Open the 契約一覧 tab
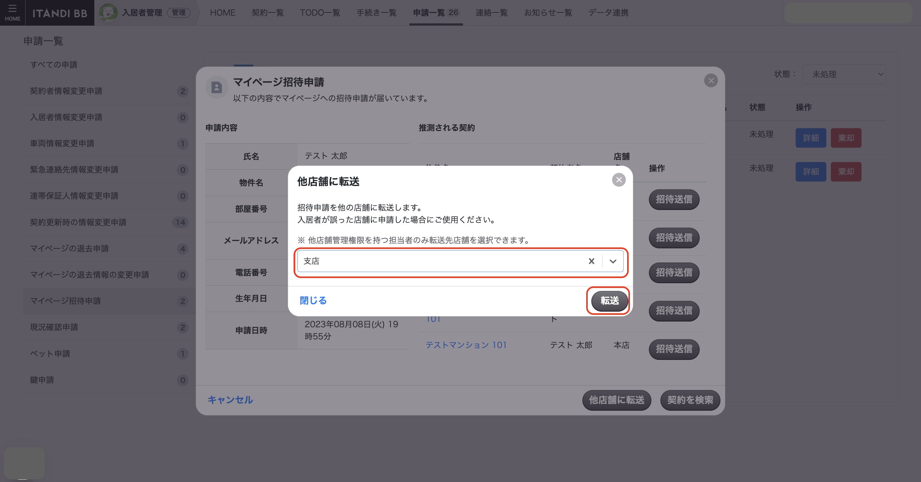This screenshot has width=921, height=482. coord(267,13)
